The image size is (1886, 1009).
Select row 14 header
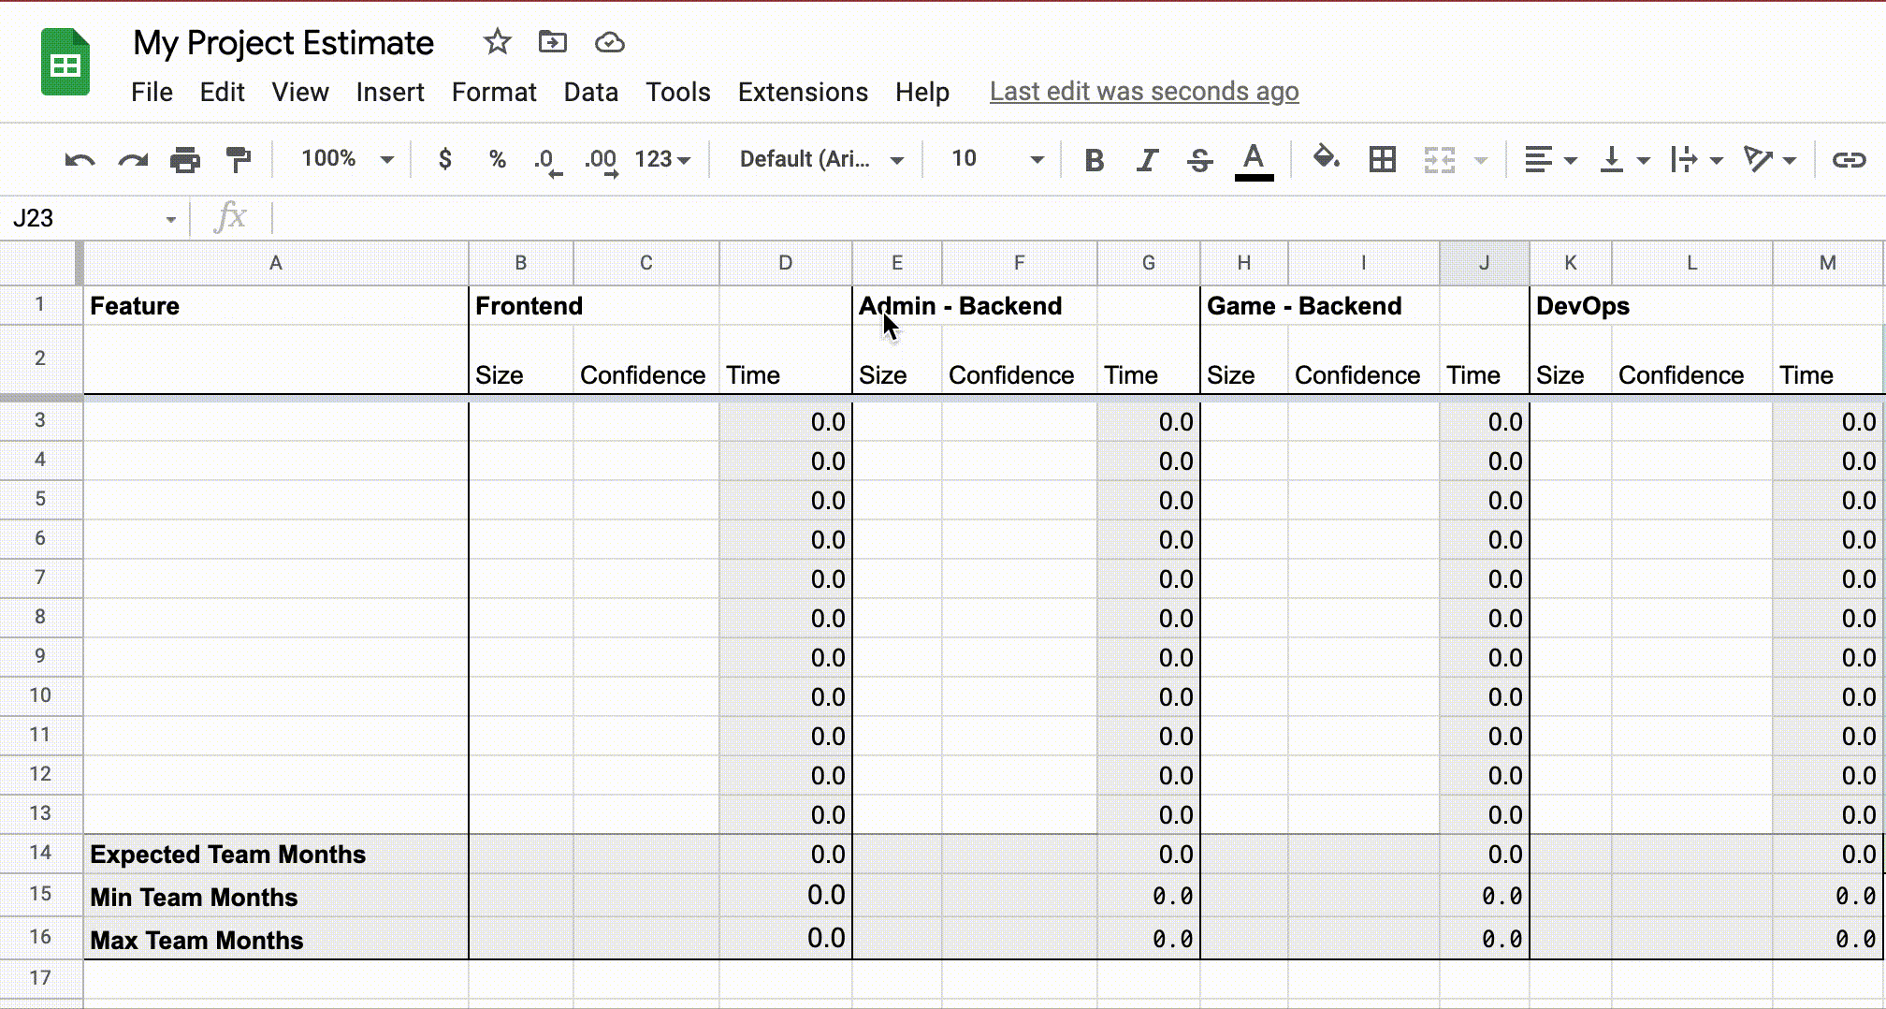point(40,853)
